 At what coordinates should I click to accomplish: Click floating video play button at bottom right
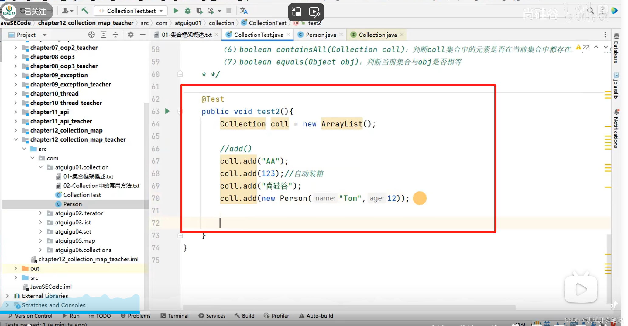point(581,289)
